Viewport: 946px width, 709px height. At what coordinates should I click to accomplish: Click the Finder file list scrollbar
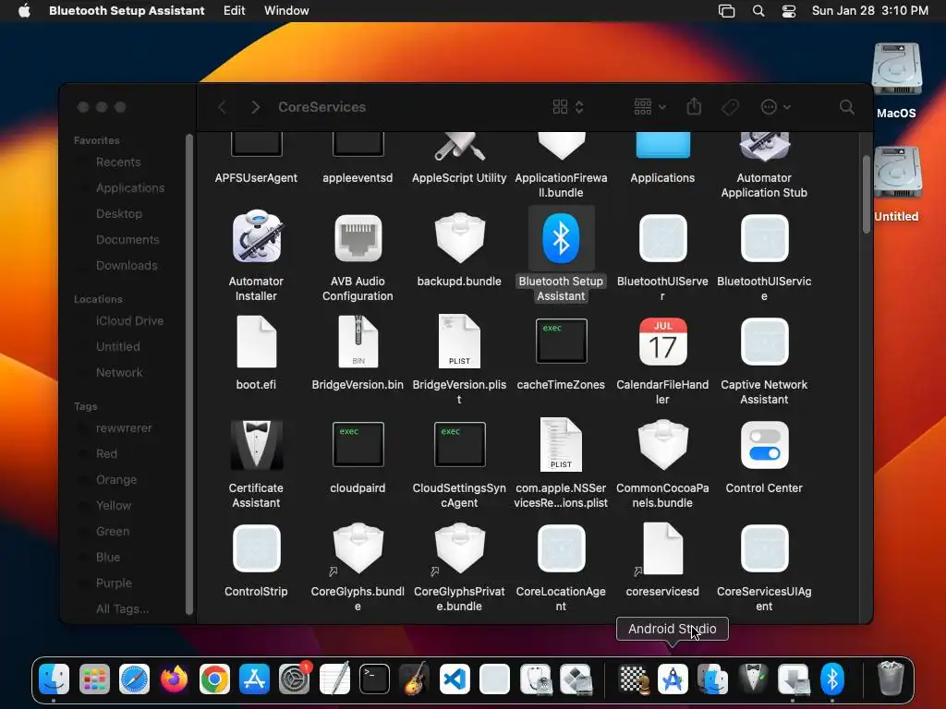click(x=867, y=194)
